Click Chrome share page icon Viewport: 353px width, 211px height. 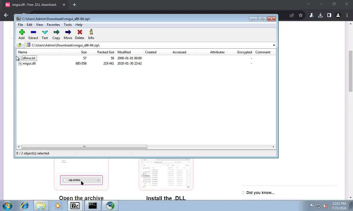[292, 15]
